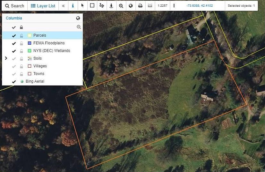Activate the rectangle selection tool

[92, 6]
